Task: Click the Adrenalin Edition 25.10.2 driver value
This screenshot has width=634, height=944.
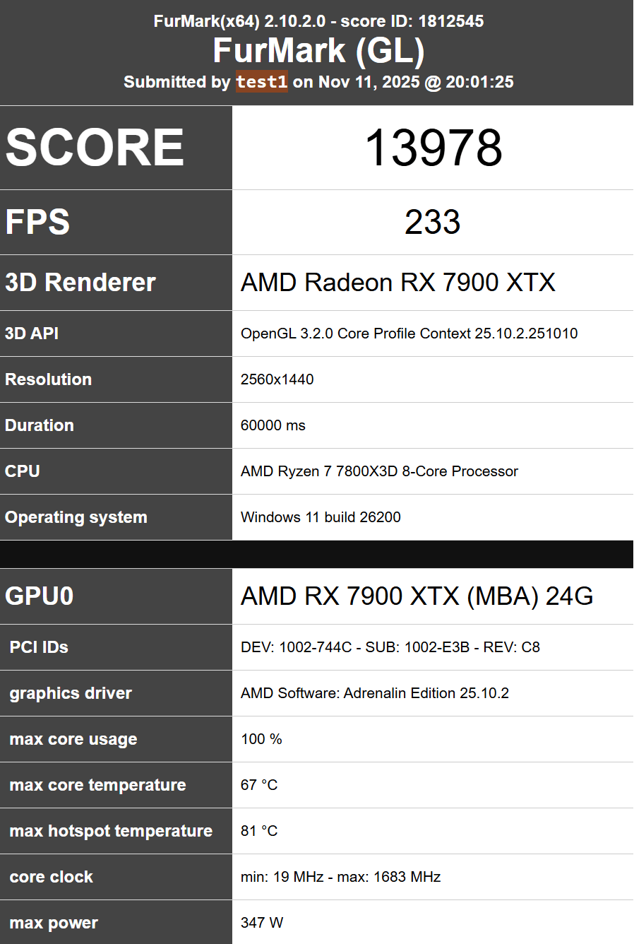Action: point(375,693)
